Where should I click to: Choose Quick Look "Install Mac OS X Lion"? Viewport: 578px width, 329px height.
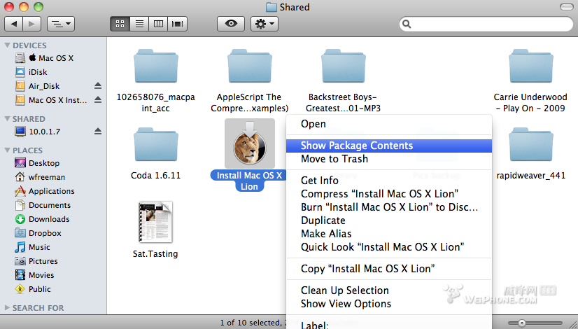[x=389, y=246]
